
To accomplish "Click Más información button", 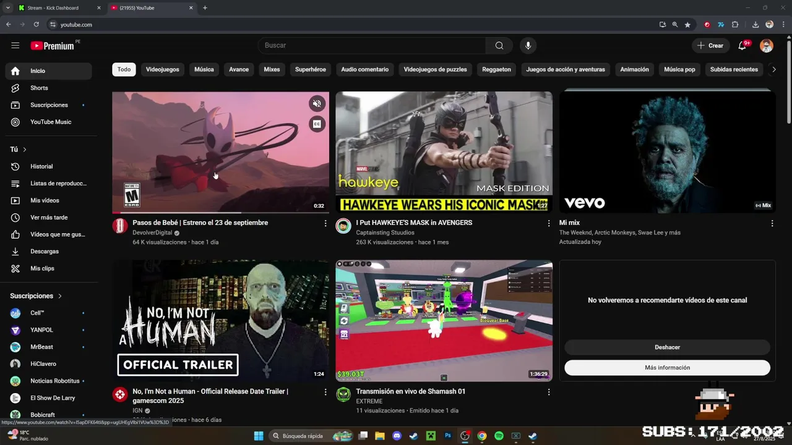I will coord(667,368).
